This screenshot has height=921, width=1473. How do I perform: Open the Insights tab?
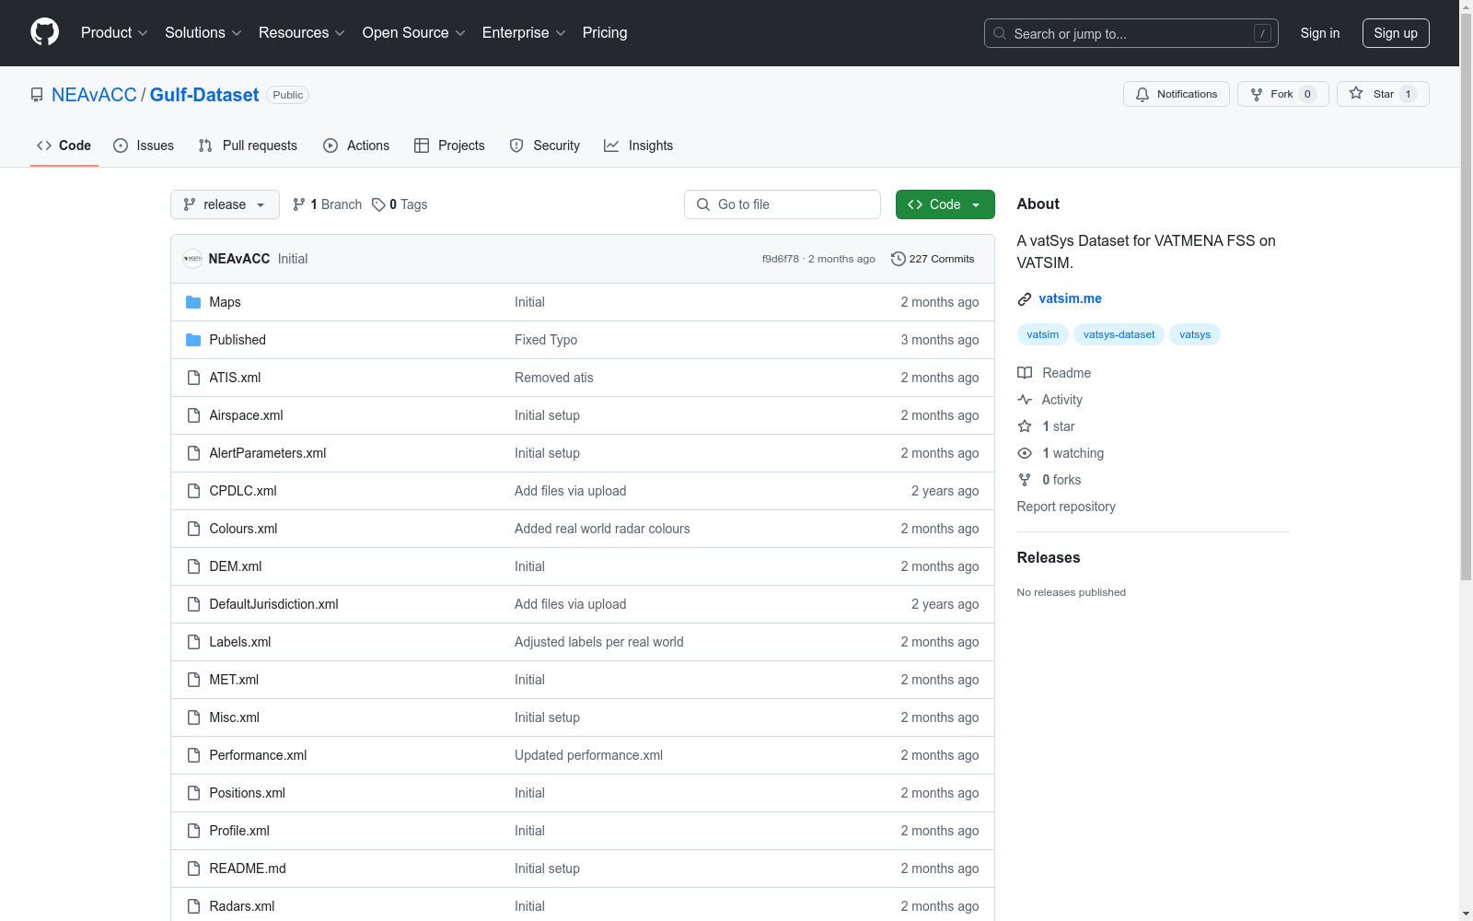[x=639, y=146]
